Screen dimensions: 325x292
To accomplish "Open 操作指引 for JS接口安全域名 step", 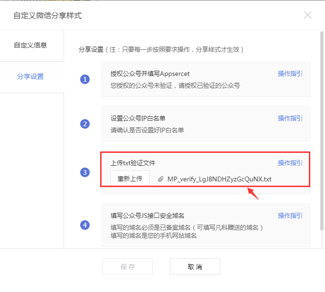I will coord(290,216).
